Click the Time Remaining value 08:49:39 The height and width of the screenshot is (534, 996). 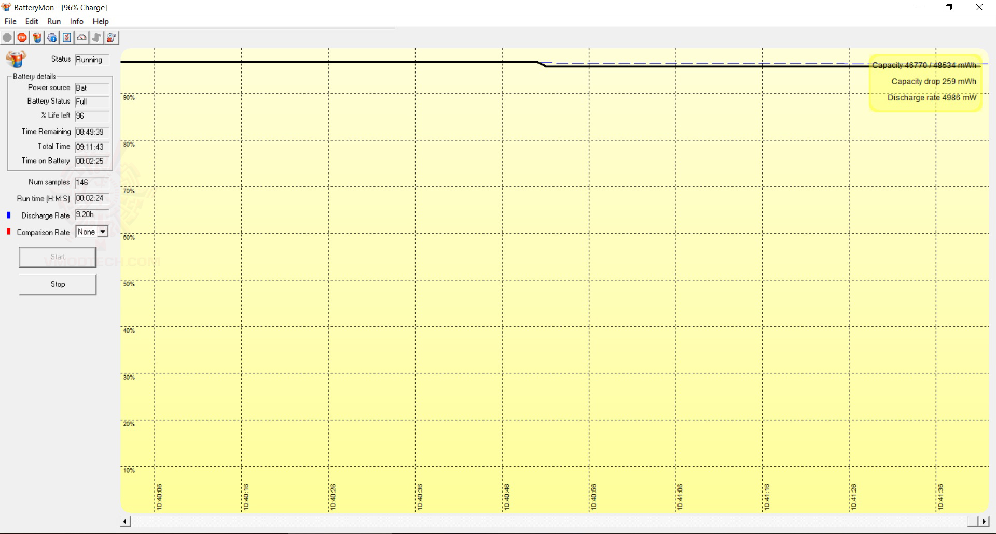[92, 132]
